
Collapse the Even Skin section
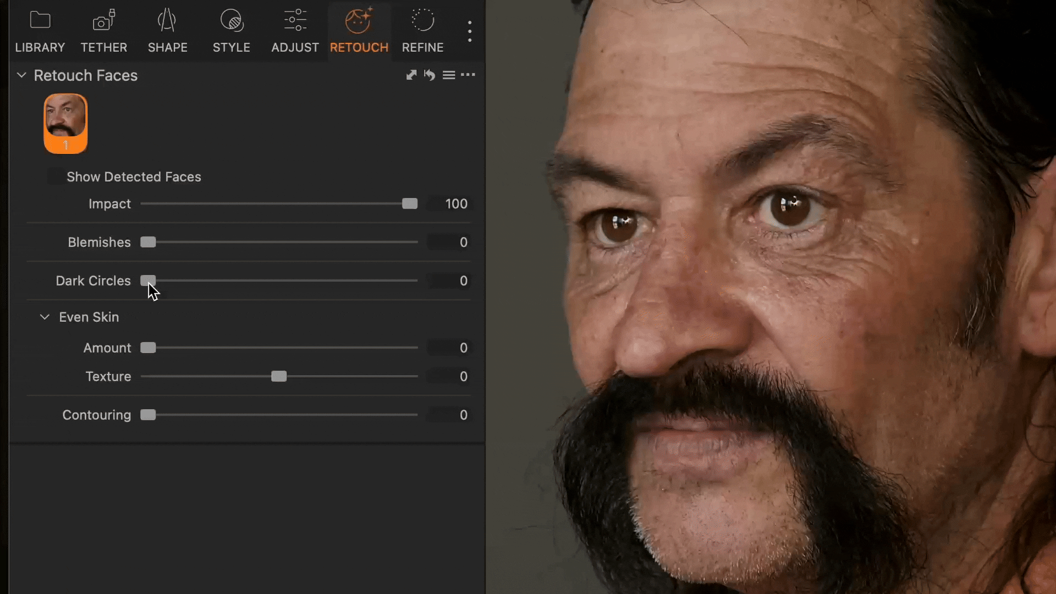pyautogui.click(x=45, y=317)
